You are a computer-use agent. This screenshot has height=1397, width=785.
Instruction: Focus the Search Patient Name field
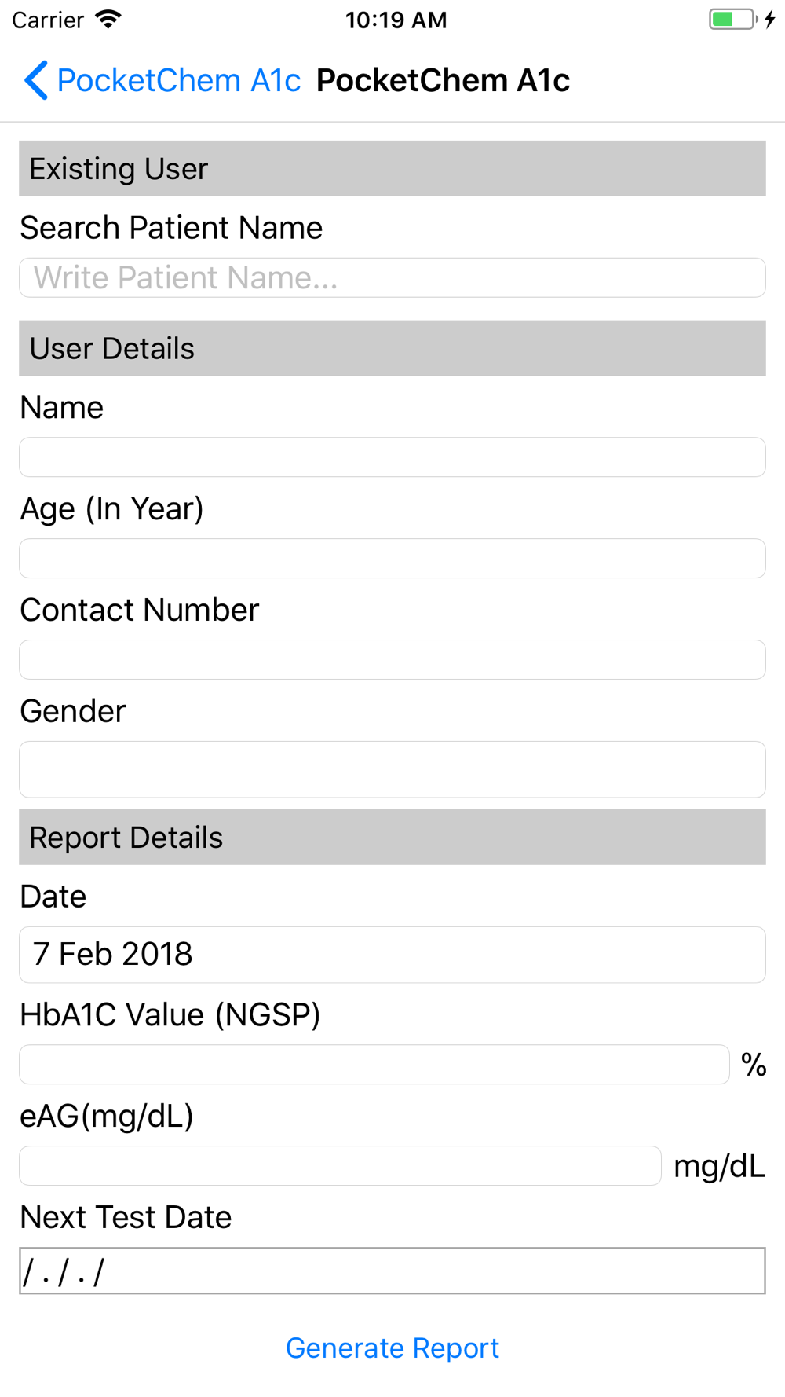pyautogui.click(x=392, y=277)
